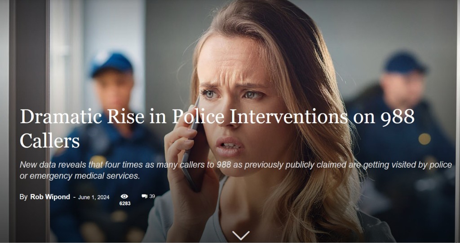Click the down chevron arrow at bottom

[x=241, y=235]
